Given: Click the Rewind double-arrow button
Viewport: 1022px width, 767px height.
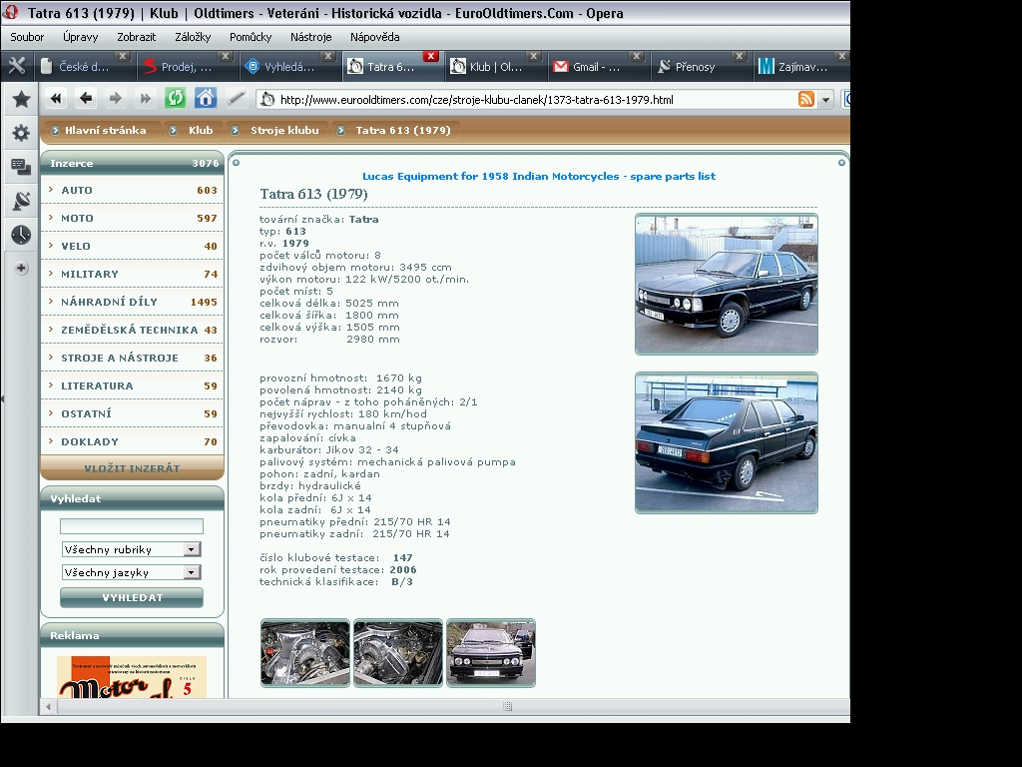Looking at the screenshot, I should tap(56, 98).
